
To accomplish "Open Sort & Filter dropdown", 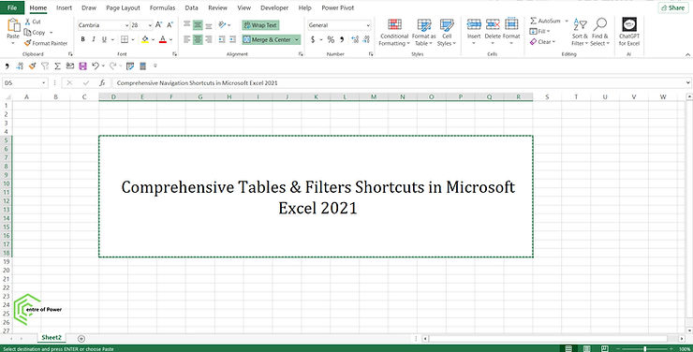I will pyautogui.click(x=580, y=32).
